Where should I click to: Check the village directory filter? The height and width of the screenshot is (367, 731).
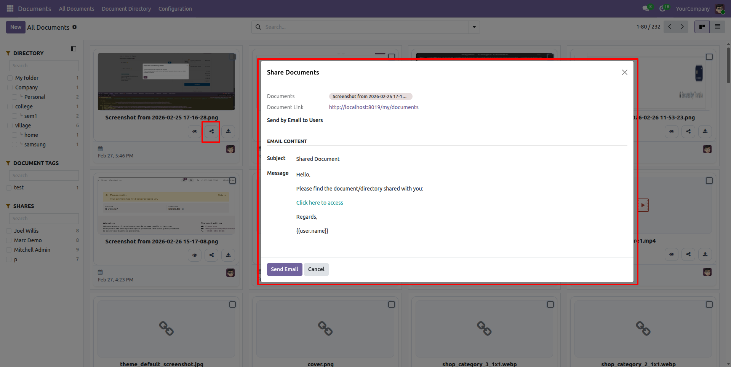pos(10,126)
